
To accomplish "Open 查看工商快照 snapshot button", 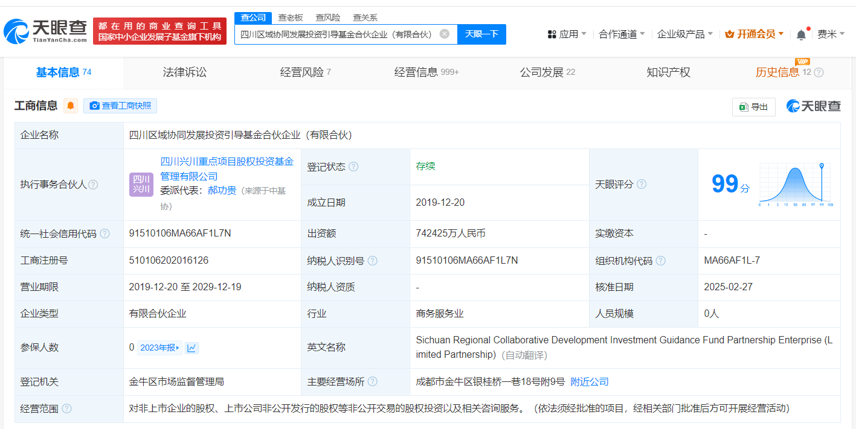I will [120, 106].
